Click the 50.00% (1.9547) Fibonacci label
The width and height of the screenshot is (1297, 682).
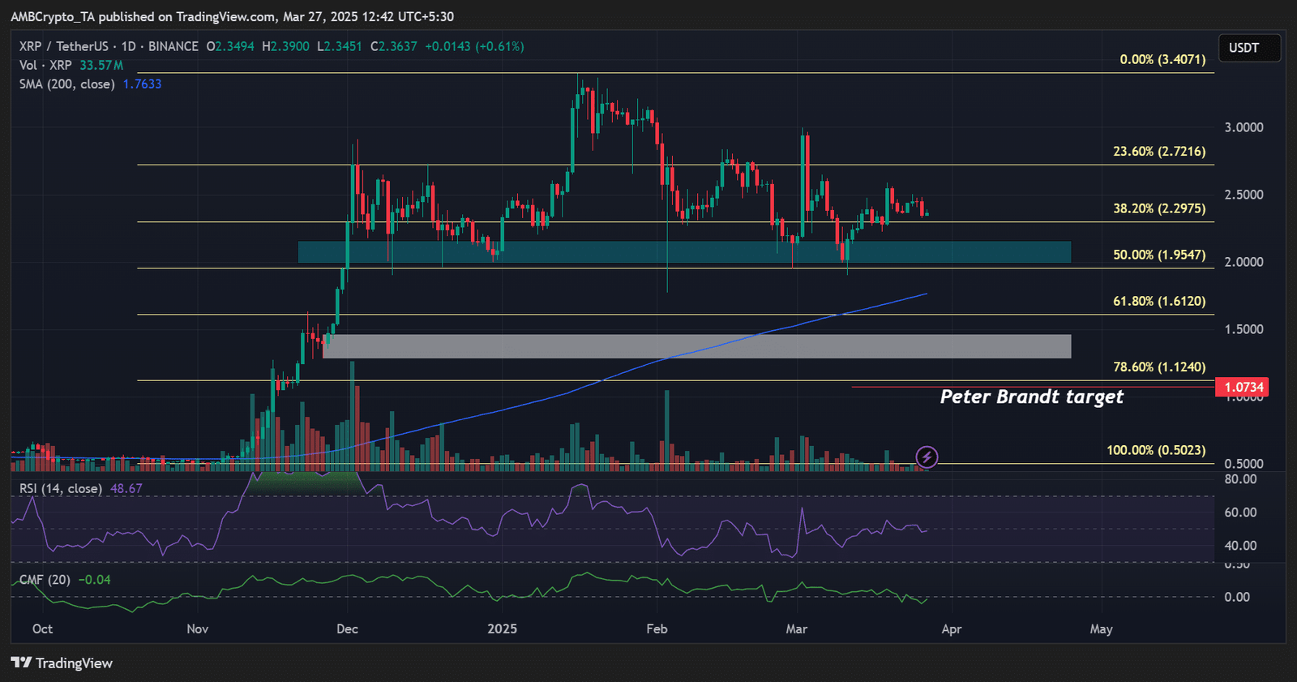click(1159, 255)
